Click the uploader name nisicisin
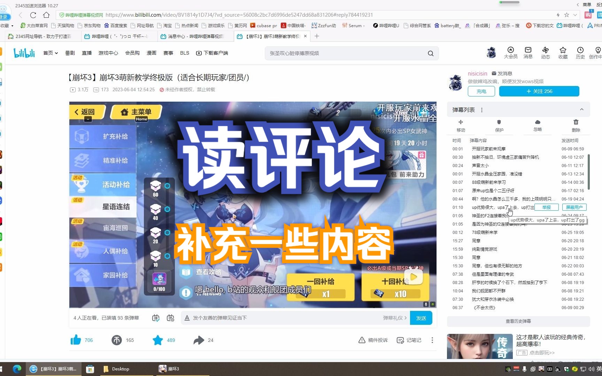This screenshot has width=602, height=376. coord(477,73)
